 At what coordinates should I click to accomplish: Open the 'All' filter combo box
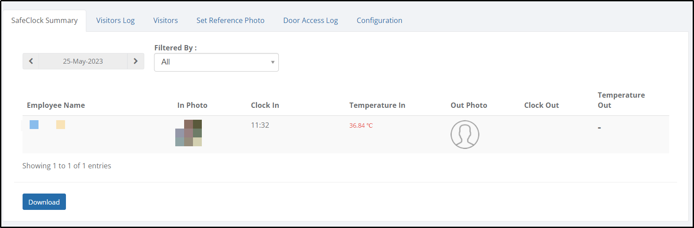click(216, 62)
